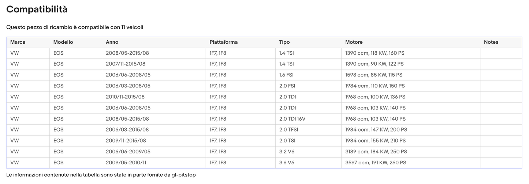
Task: Click the Modello column header
Action: (63, 42)
